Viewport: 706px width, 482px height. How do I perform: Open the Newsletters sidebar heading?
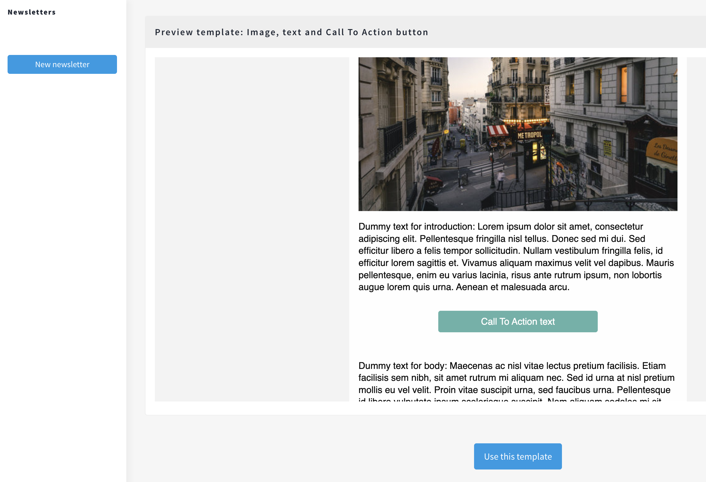pyautogui.click(x=32, y=12)
